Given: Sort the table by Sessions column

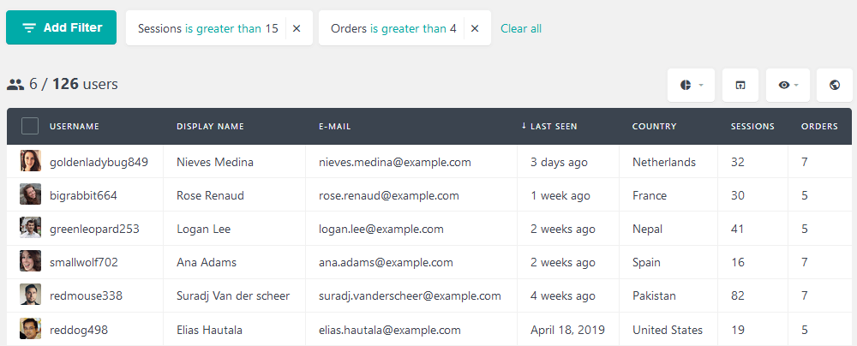Looking at the screenshot, I should click(x=752, y=126).
